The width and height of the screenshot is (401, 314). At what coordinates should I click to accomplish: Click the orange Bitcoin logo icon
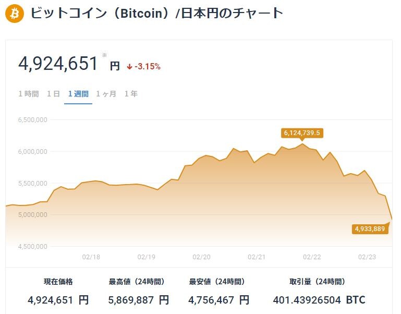[x=14, y=13]
